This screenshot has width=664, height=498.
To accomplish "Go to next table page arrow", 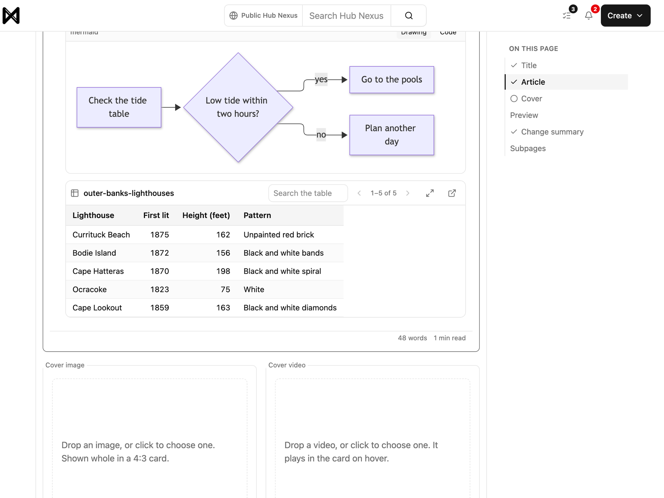I will coord(408,193).
